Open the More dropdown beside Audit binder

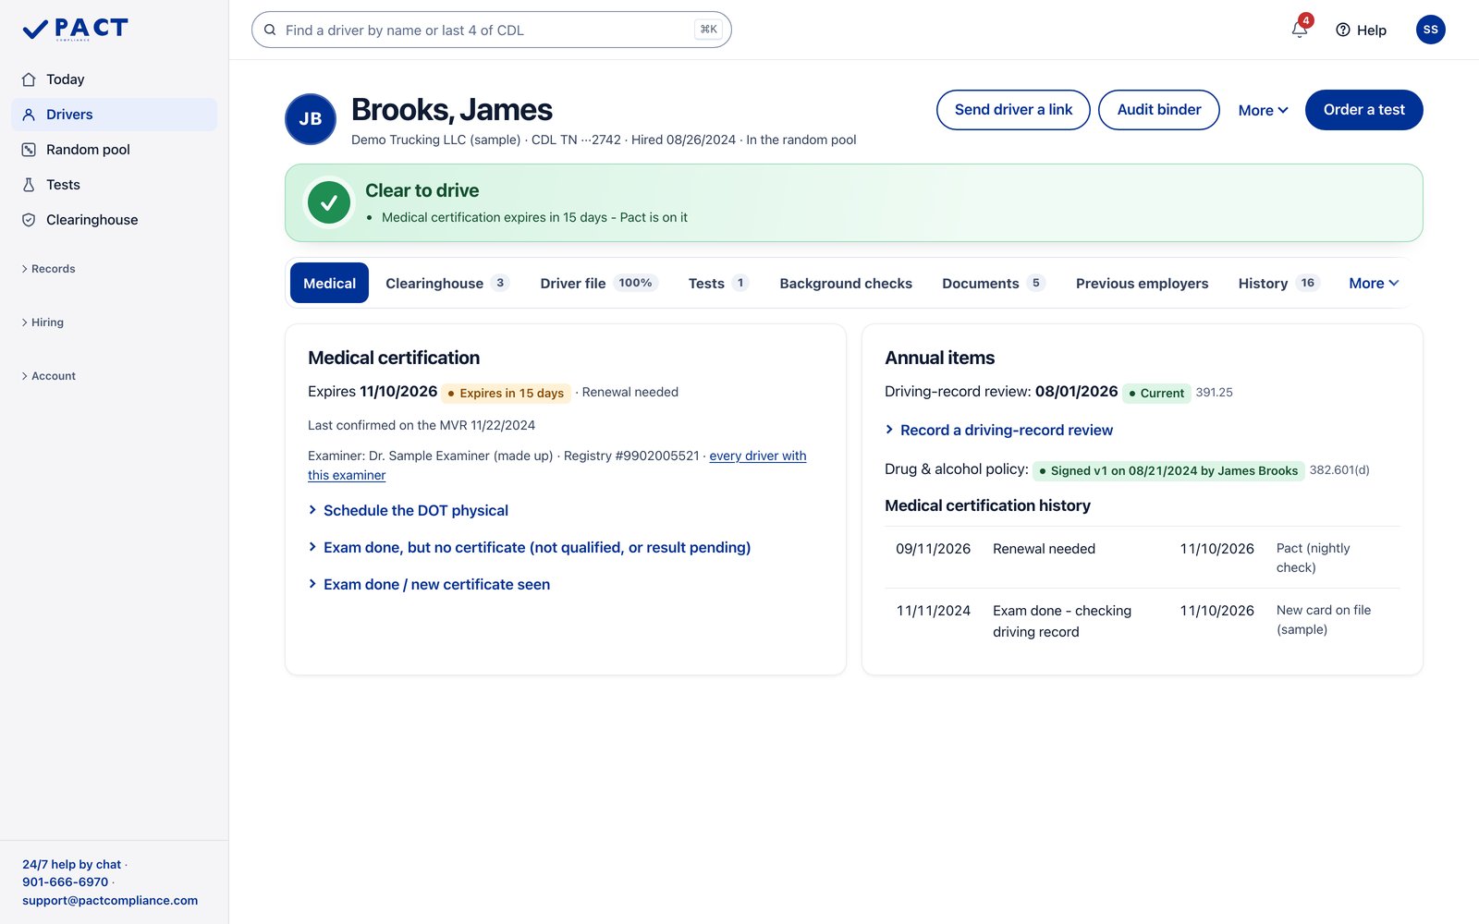click(1263, 110)
